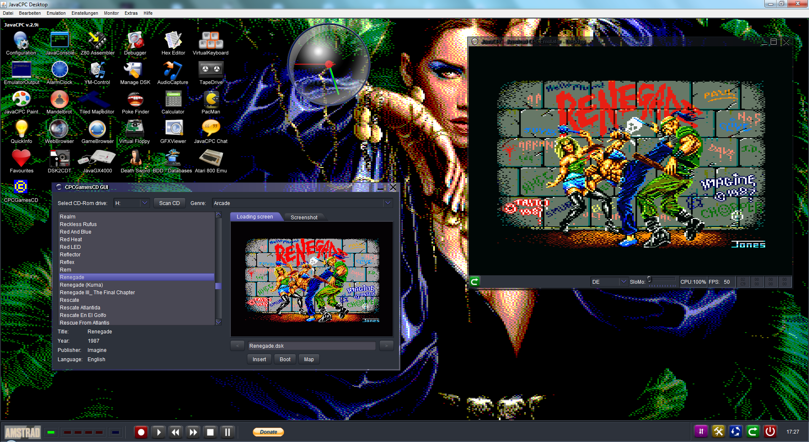Screen dimensions: 809x442
Task: Click the fast-forward button
Action: (x=193, y=432)
